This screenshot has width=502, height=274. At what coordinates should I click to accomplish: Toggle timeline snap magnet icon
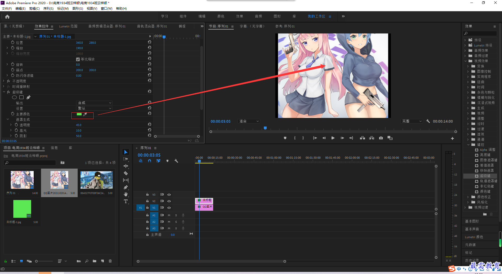150,161
